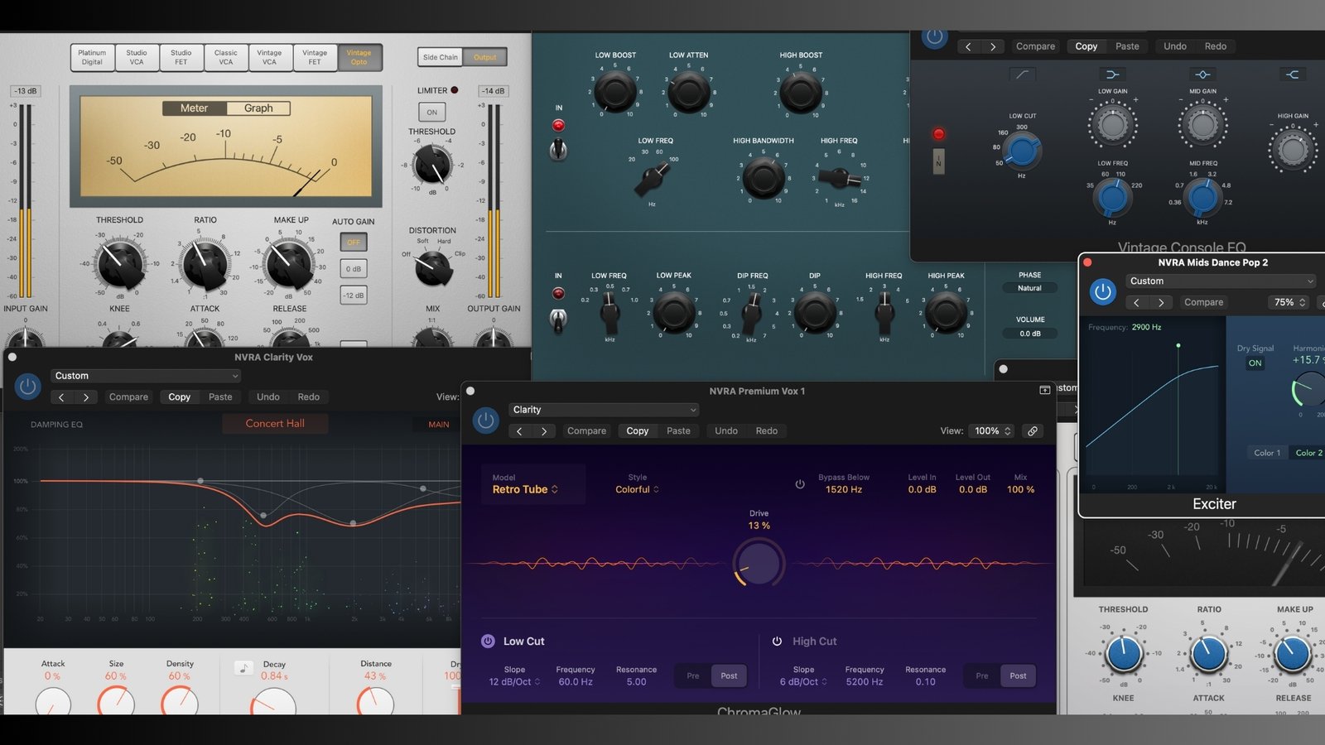Switch the compressor display to Graph
Screen dimensions: 1325x745
pyautogui.click(x=258, y=108)
